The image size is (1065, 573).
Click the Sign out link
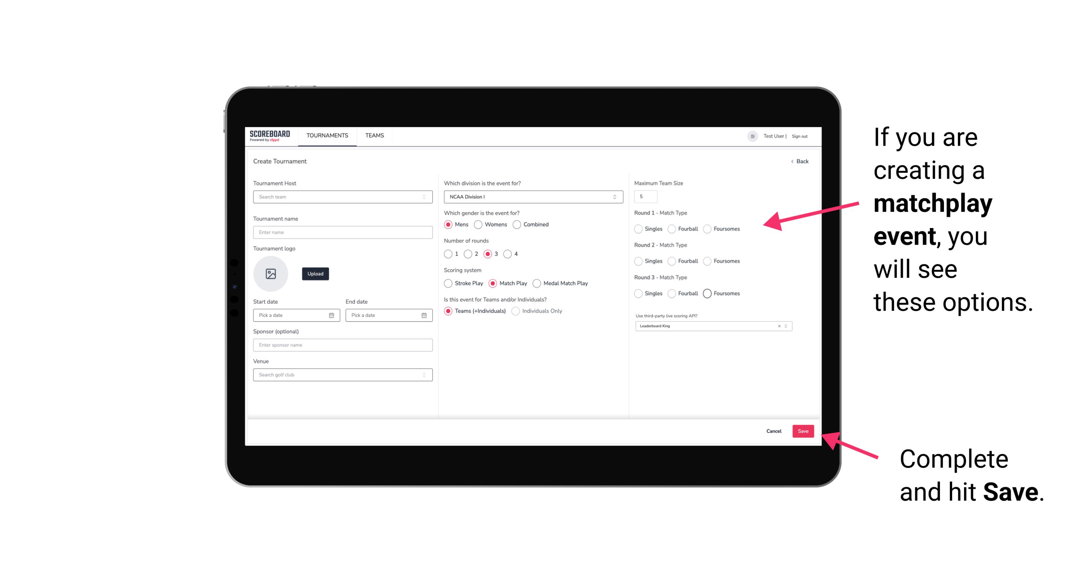(x=799, y=136)
